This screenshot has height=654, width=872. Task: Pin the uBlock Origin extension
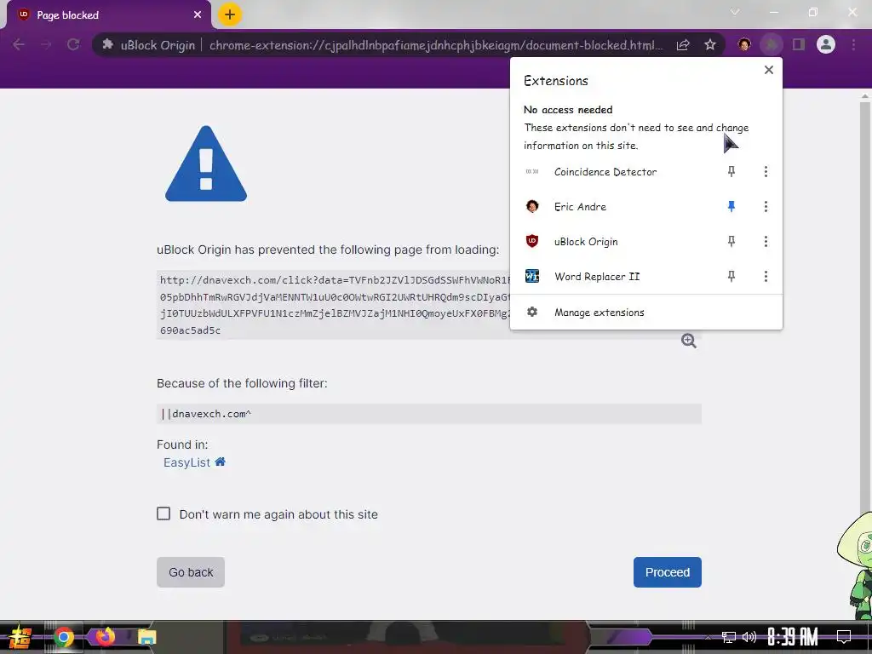[x=731, y=241]
